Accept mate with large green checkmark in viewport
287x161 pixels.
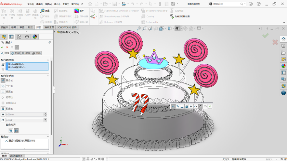click(266, 36)
